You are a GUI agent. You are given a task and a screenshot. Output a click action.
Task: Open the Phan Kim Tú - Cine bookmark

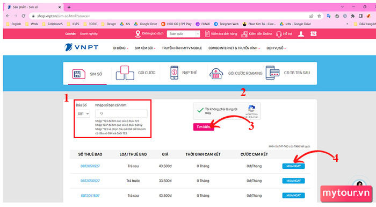point(259,24)
